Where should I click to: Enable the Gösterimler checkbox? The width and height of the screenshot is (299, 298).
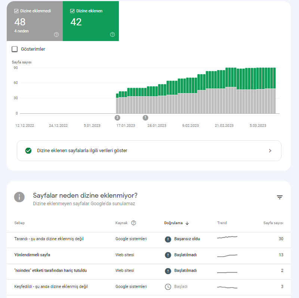click(15, 49)
